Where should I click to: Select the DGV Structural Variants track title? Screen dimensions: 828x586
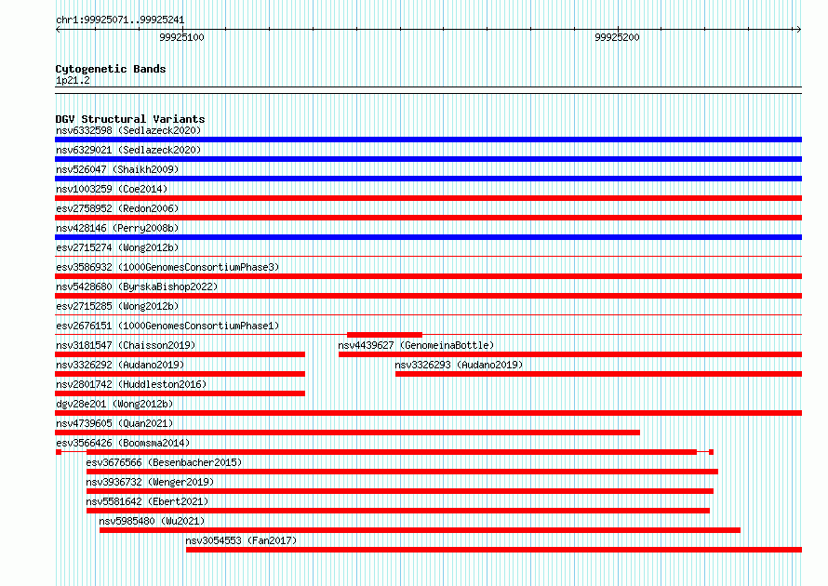click(x=130, y=119)
